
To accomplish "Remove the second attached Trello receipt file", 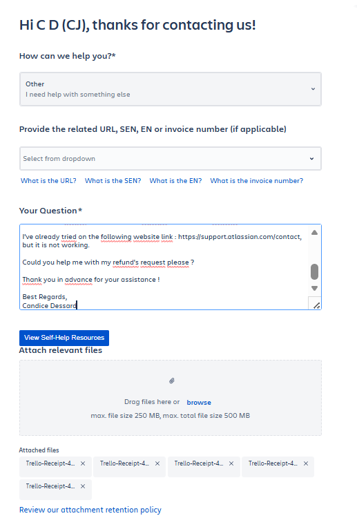I will pyautogui.click(x=157, y=463).
